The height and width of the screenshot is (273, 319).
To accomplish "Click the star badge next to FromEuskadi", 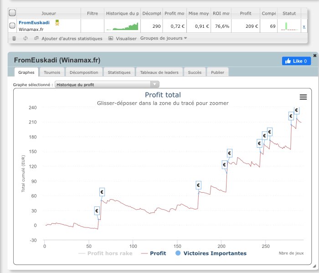I will tap(57, 23).
